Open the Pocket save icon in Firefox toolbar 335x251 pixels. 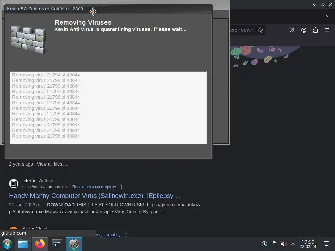pos(291,30)
